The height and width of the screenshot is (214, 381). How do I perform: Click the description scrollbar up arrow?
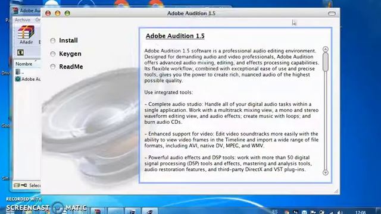(x=326, y=49)
